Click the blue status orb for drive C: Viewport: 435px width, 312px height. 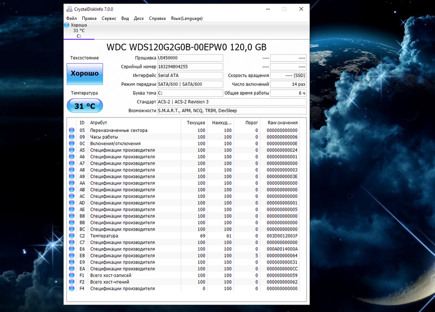tap(67, 25)
